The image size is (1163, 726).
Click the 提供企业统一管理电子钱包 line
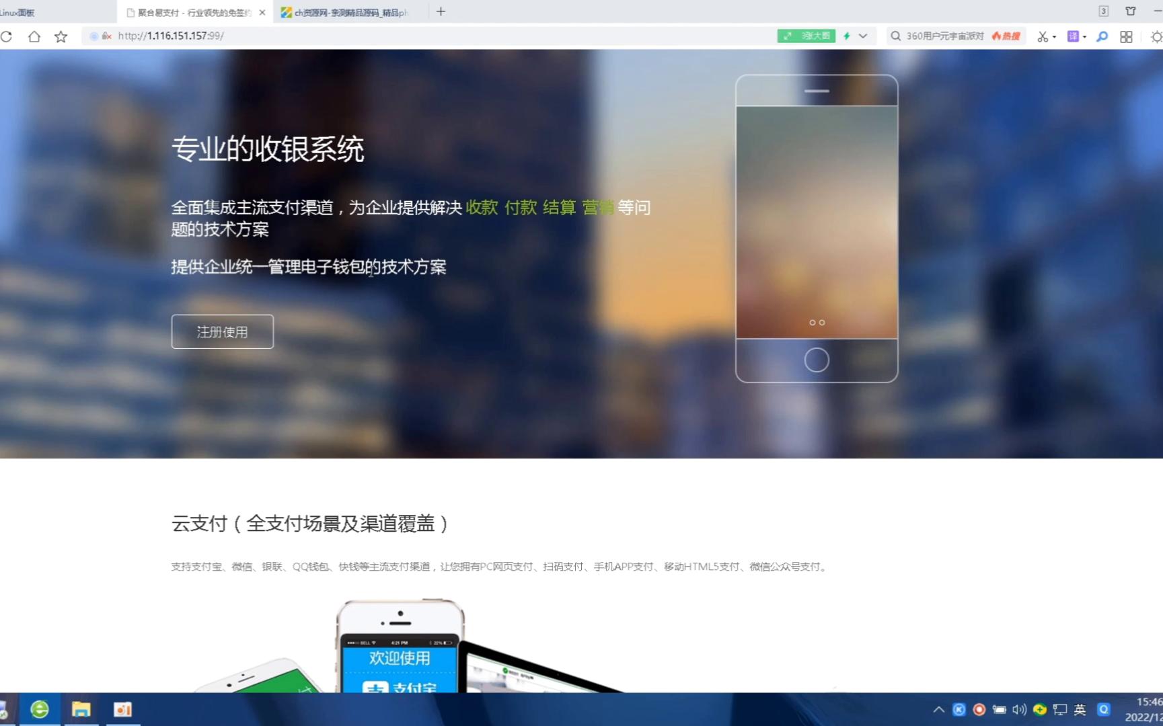(309, 267)
